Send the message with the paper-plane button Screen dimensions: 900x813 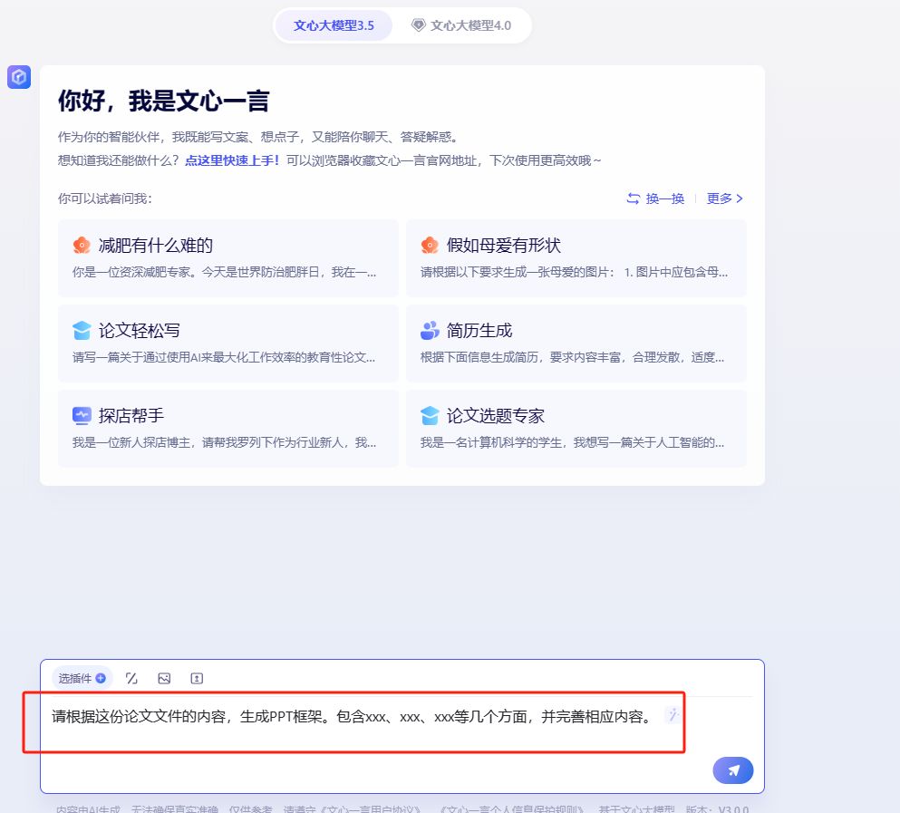coord(733,770)
